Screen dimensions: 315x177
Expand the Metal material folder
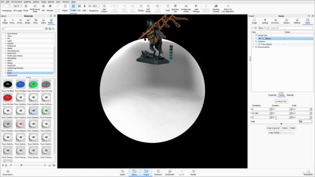click(x=5, y=48)
